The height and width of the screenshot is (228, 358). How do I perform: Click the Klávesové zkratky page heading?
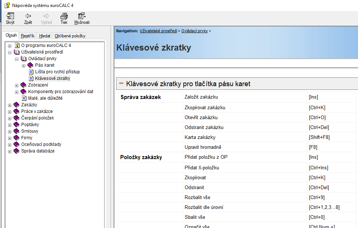click(x=154, y=48)
